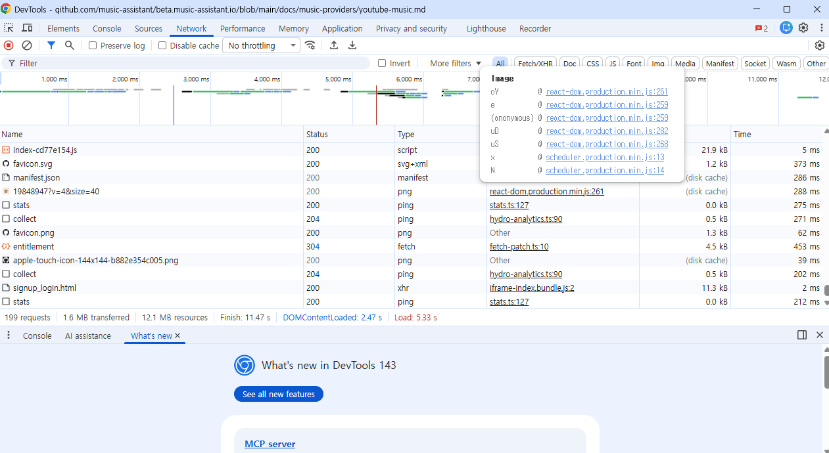Switch to the Performance tab

pos(243,28)
